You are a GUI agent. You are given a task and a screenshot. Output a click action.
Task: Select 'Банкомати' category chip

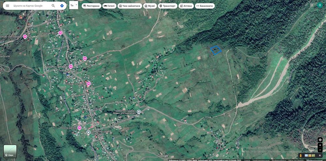(205, 6)
